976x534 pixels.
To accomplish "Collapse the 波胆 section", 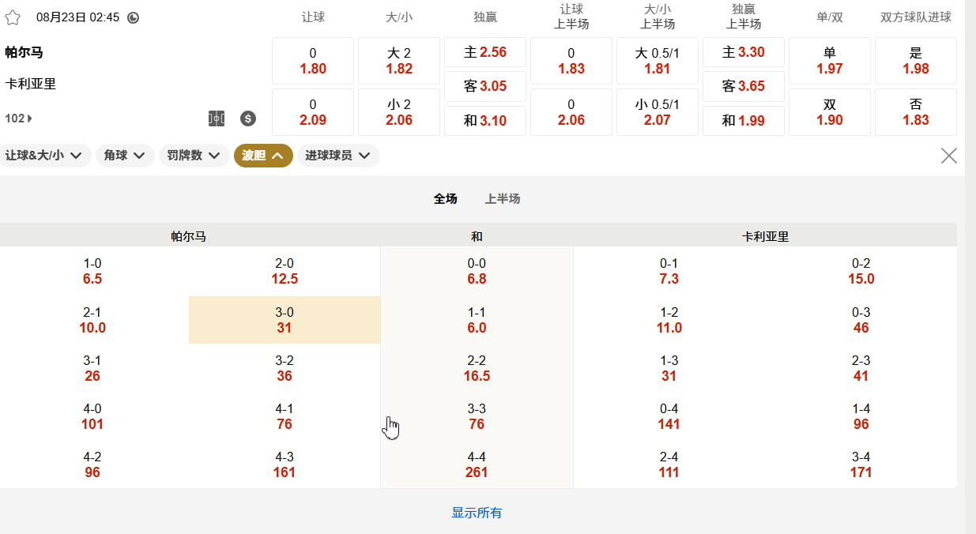I will pos(263,156).
